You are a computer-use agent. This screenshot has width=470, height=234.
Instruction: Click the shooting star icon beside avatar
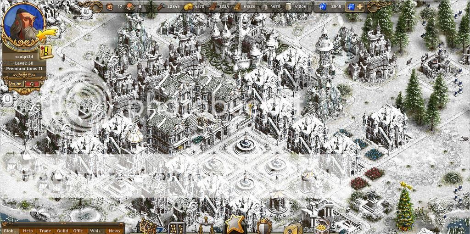pos(48,33)
